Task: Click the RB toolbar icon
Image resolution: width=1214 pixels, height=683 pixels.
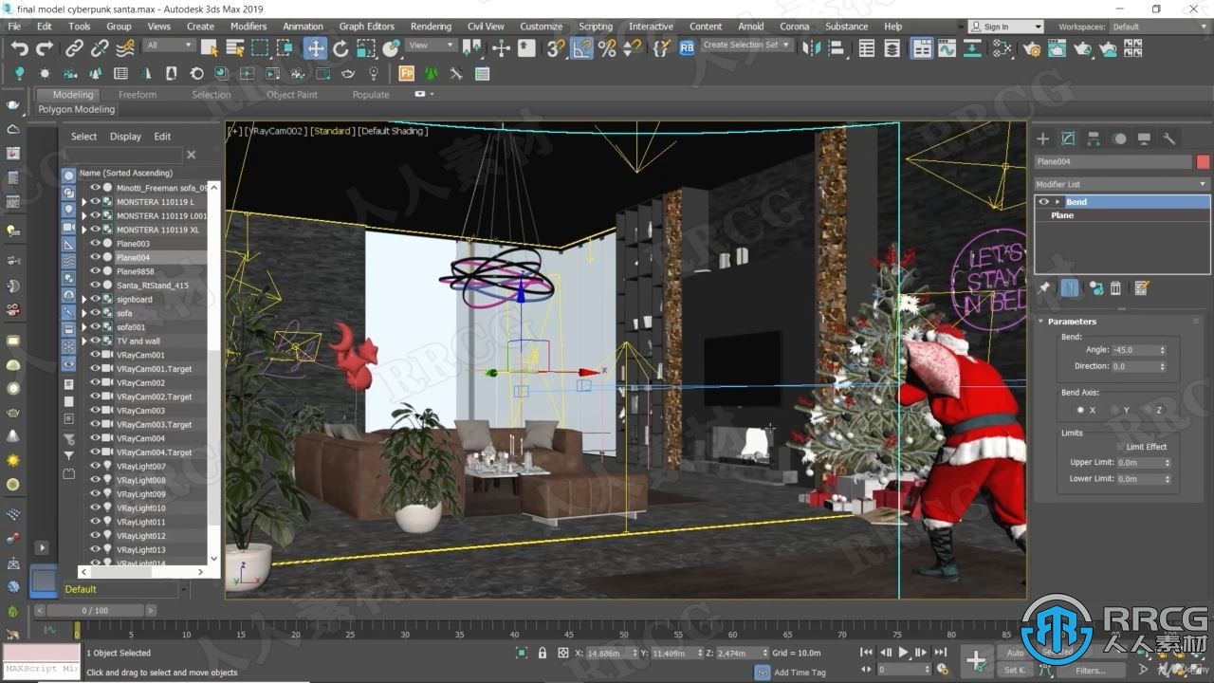Action: pyautogui.click(x=687, y=46)
